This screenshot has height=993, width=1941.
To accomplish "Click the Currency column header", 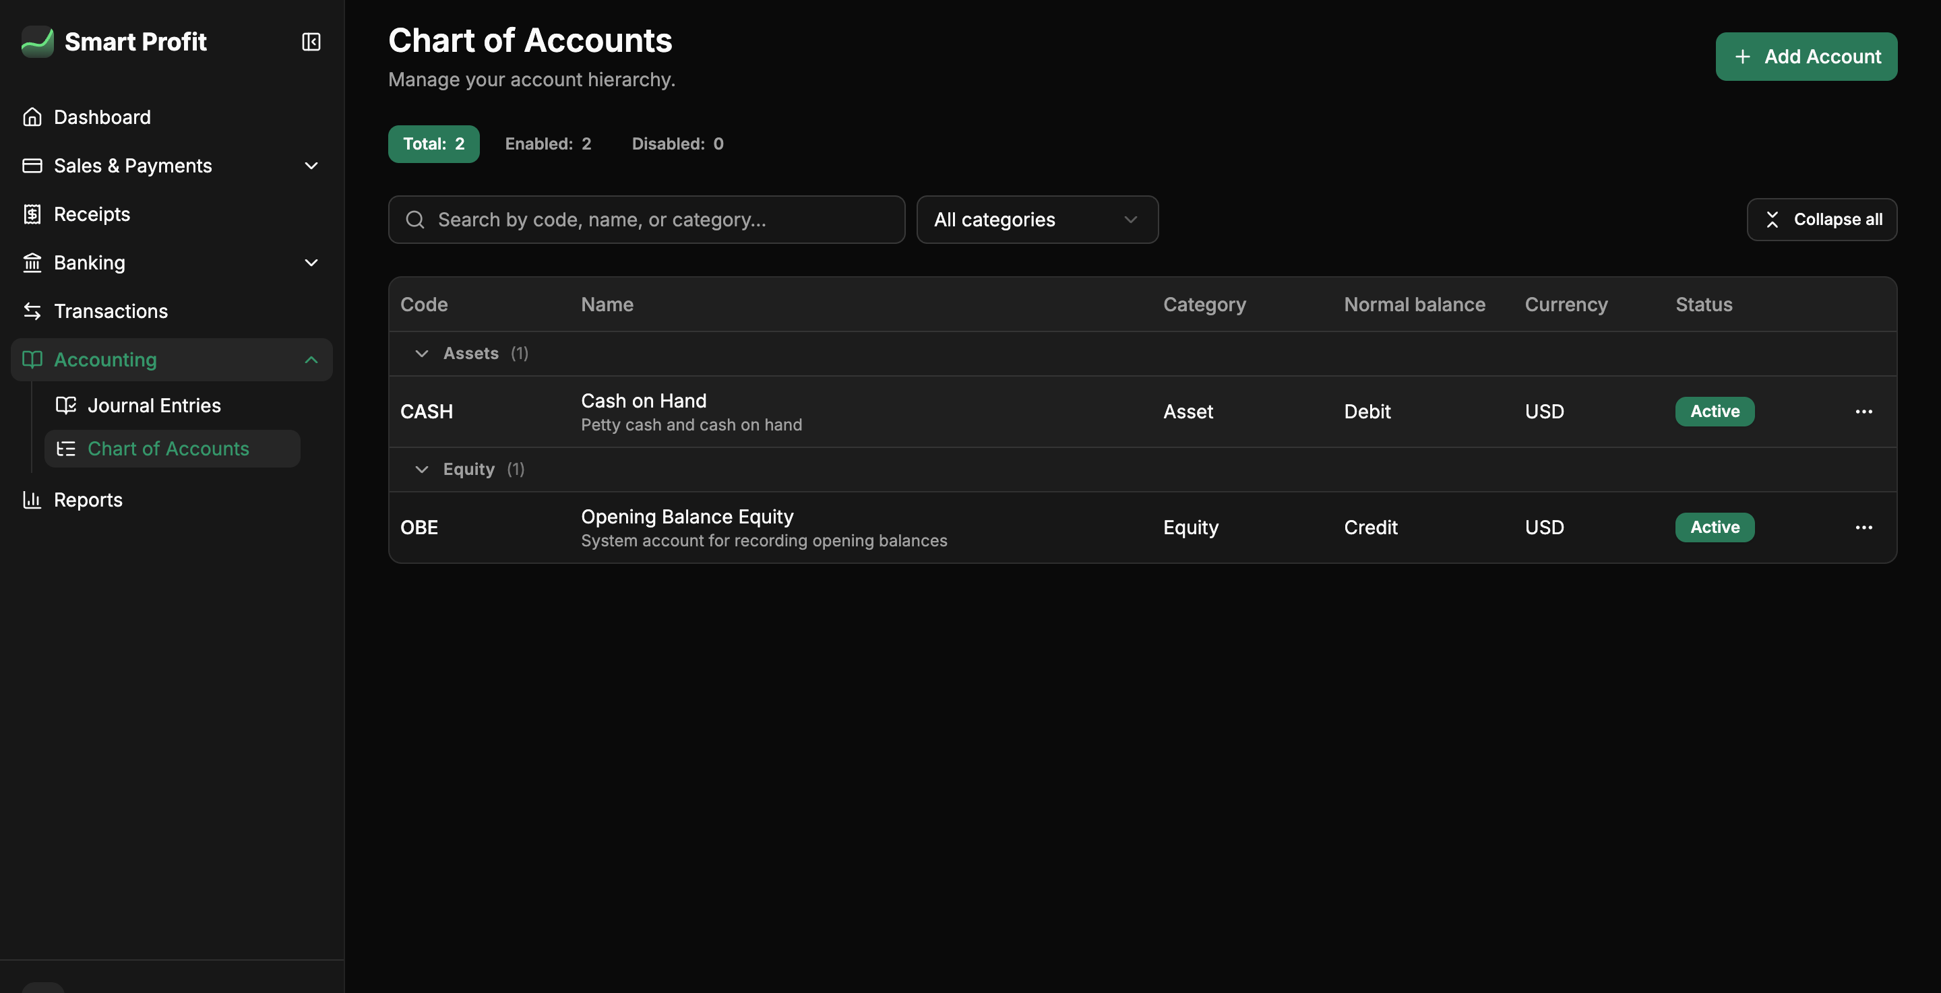I will coord(1566,305).
